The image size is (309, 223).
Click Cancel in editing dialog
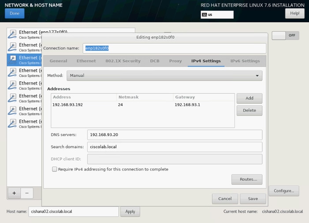(225, 199)
